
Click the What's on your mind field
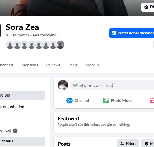(112, 85)
